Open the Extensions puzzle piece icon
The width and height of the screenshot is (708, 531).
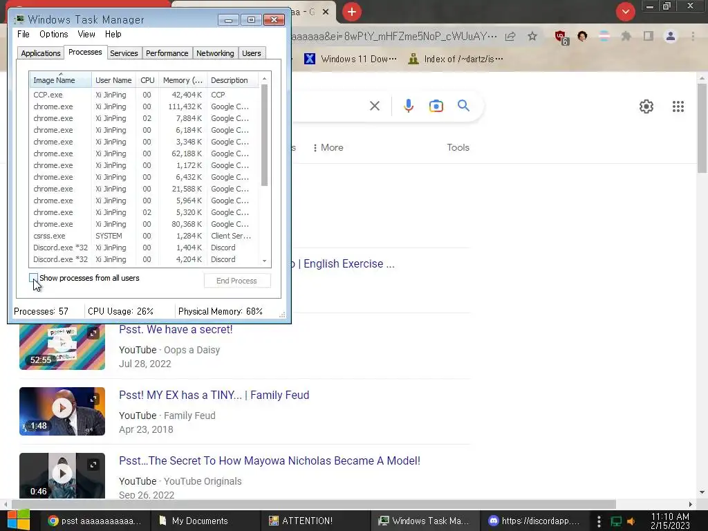pos(626,36)
